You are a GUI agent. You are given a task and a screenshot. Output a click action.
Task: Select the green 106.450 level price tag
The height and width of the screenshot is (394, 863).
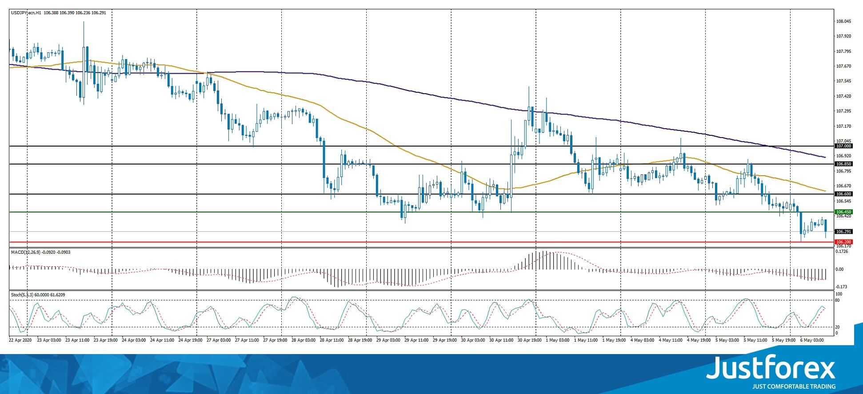[x=843, y=212]
